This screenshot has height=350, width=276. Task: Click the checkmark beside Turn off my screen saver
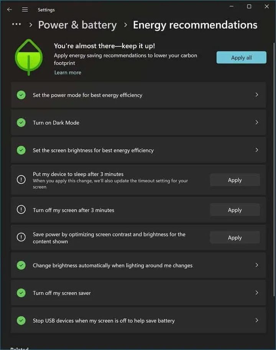tap(21, 292)
